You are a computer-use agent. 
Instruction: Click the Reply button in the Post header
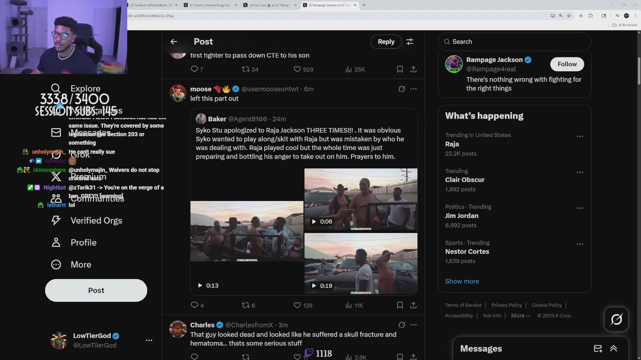pyautogui.click(x=386, y=41)
